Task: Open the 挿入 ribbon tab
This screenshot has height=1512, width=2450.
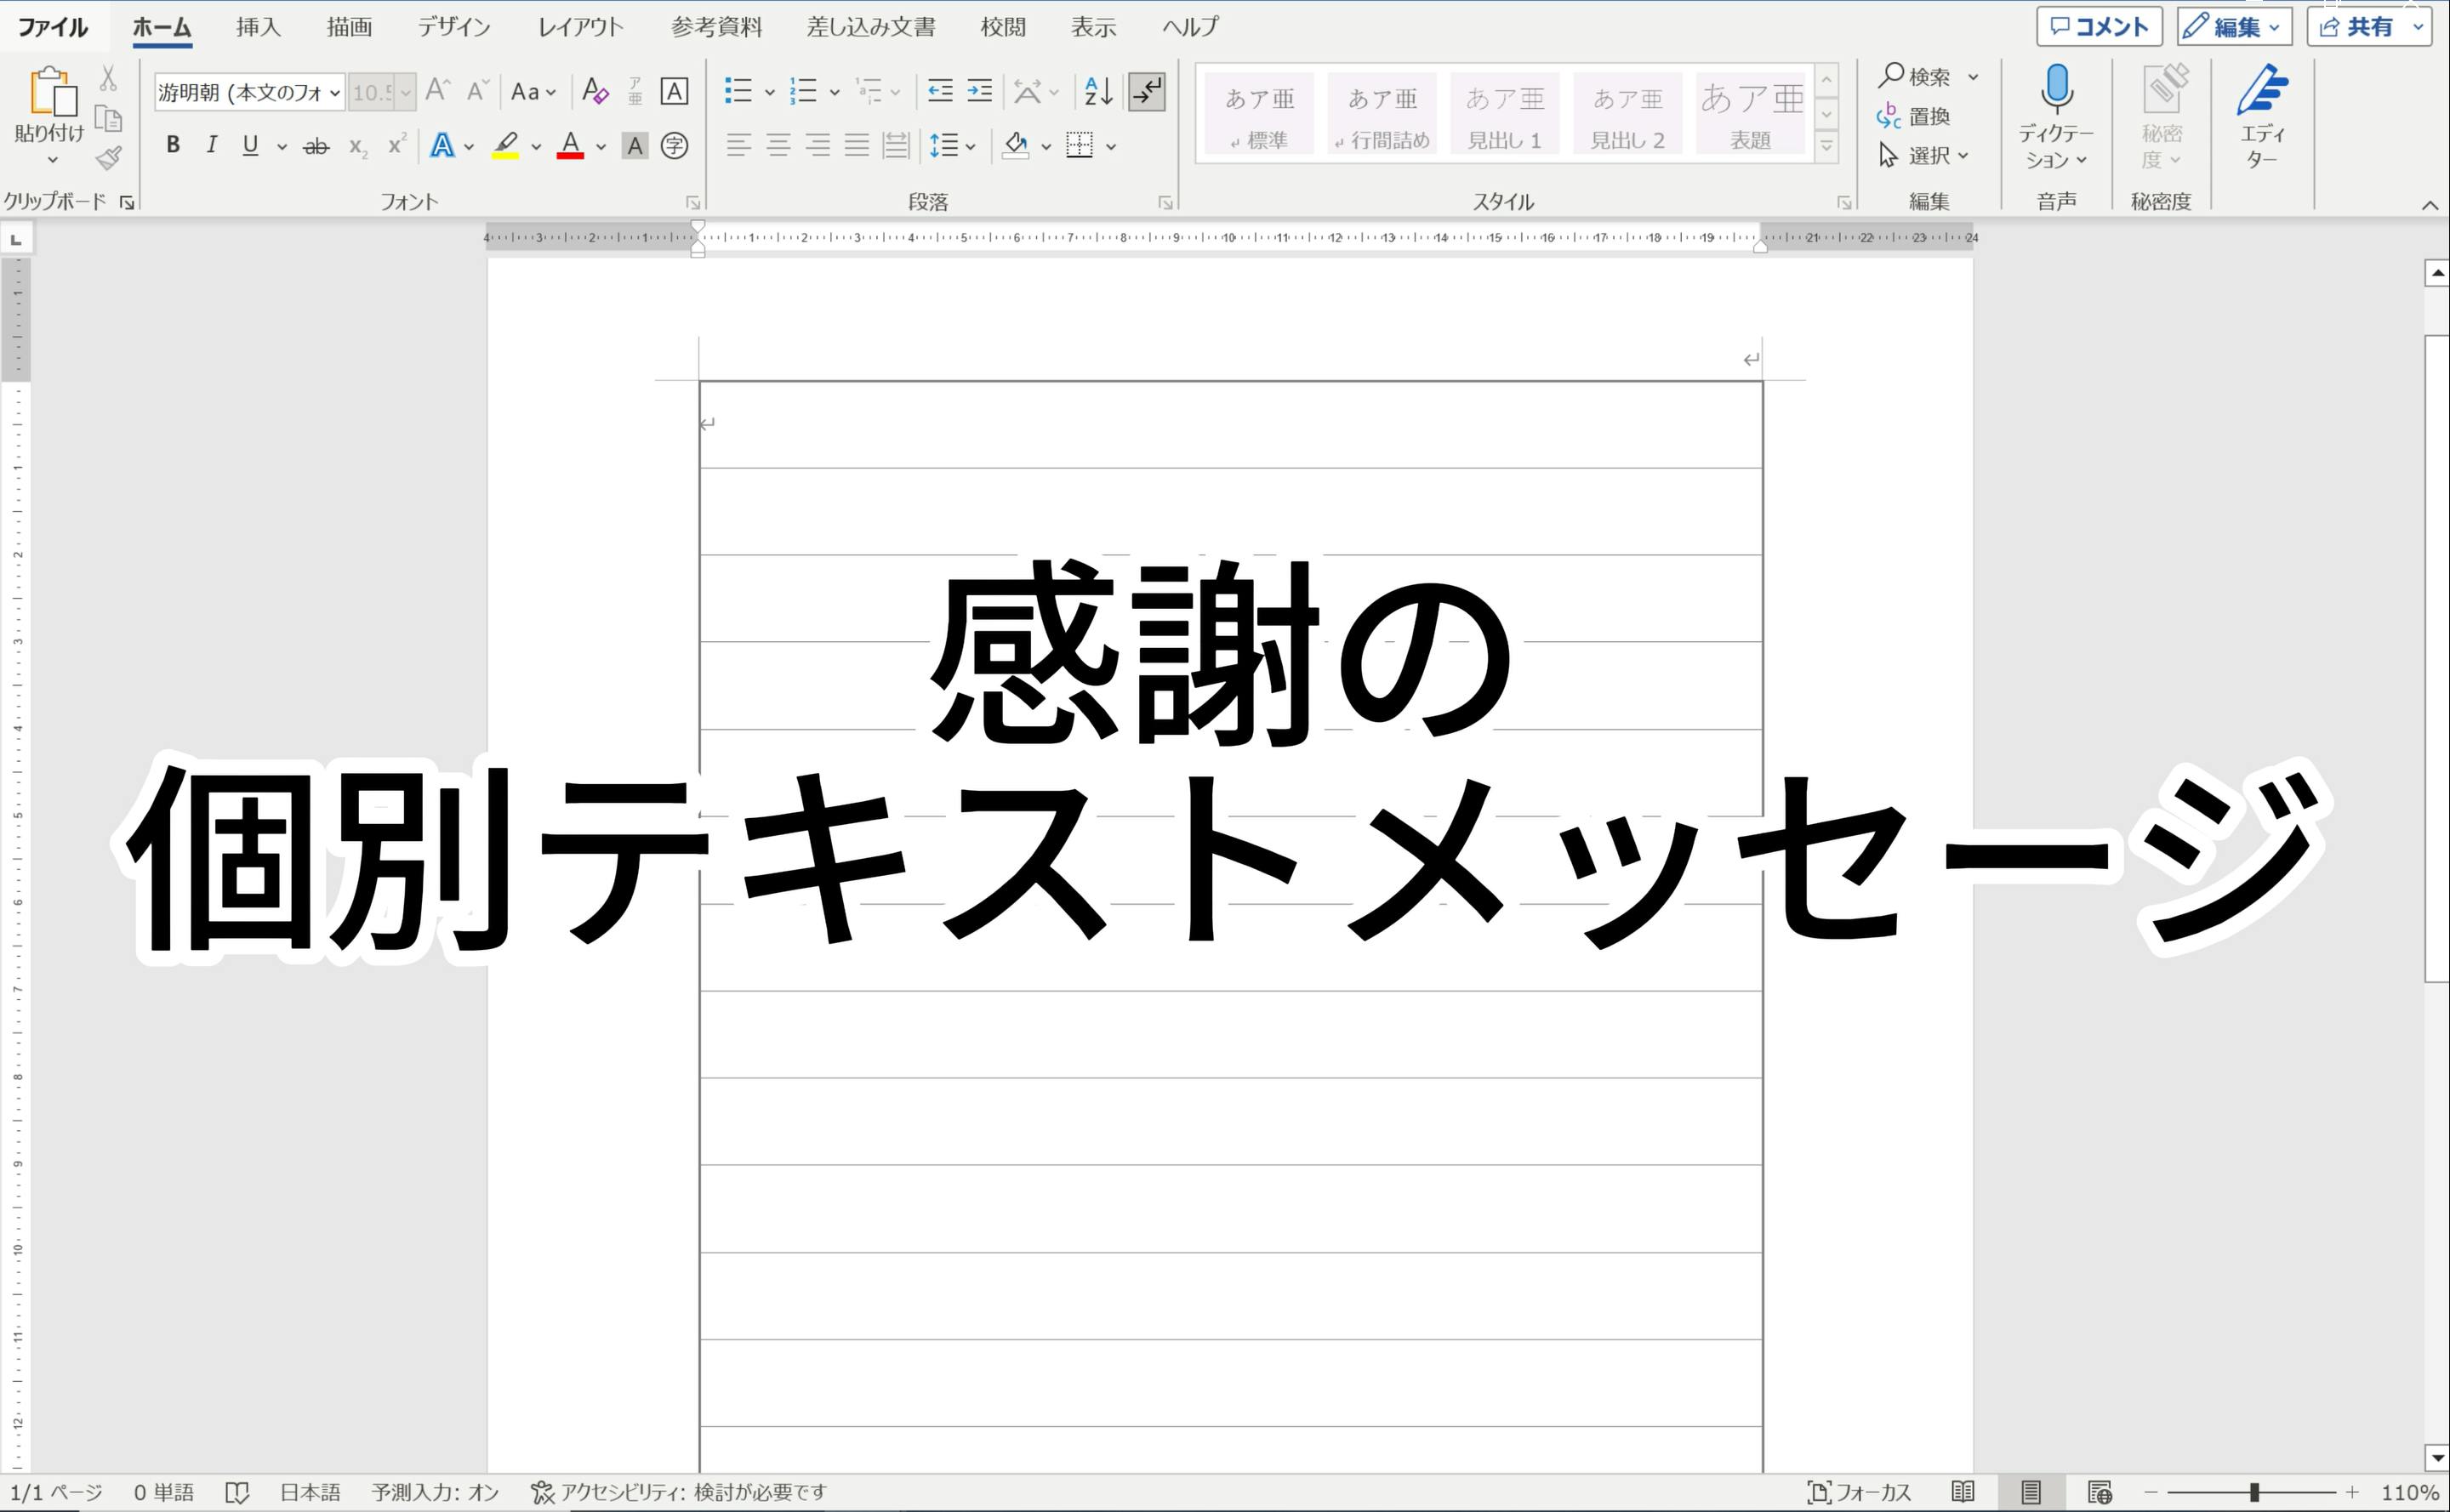Action: point(258,27)
